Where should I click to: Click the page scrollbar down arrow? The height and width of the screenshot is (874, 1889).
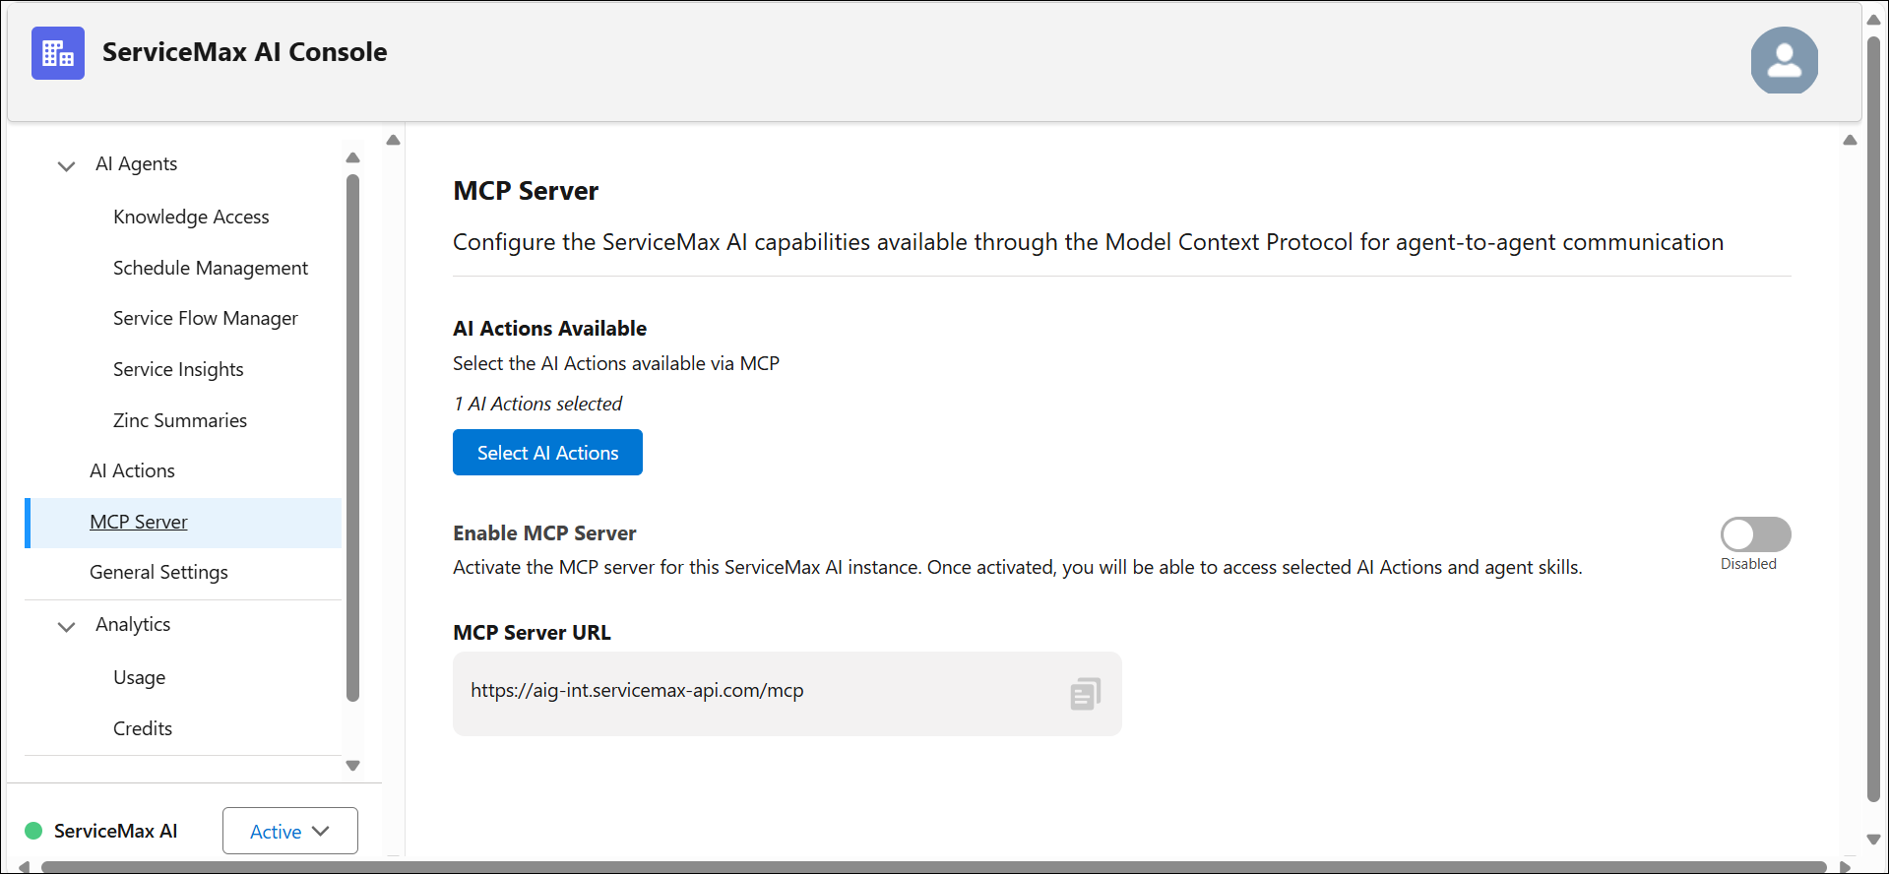click(x=1873, y=840)
